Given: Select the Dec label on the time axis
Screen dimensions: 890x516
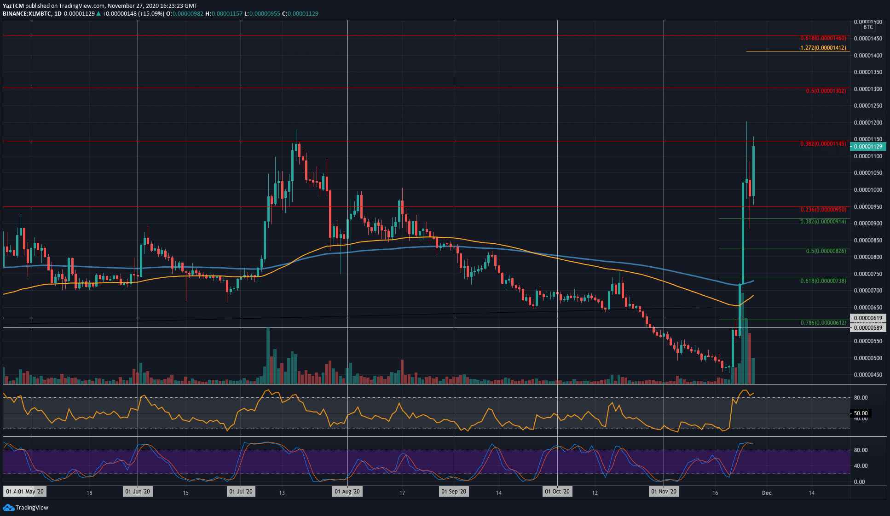Looking at the screenshot, I should 767,493.
